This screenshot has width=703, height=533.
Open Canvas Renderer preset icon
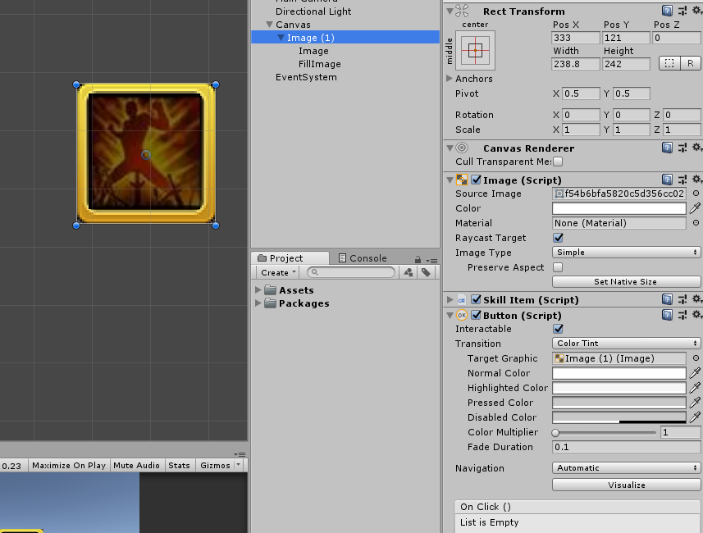click(682, 148)
